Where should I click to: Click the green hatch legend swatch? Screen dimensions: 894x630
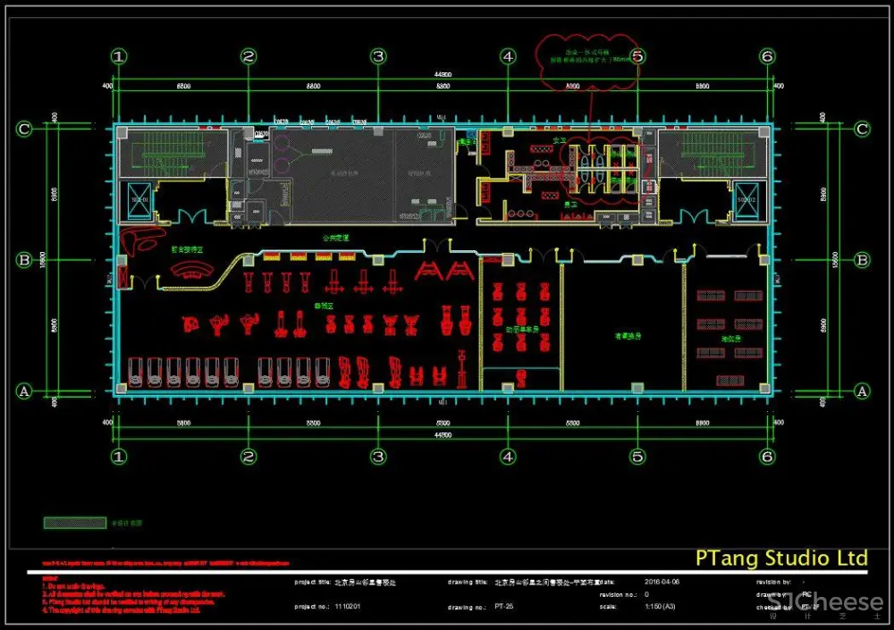[75, 522]
